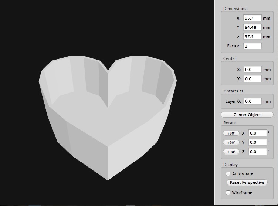Click the 'Dimensions' section label
This screenshot has height=206, width=278.
(235, 9)
